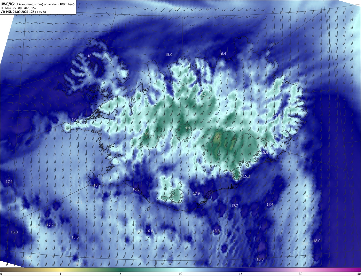Click the 1 tick on the color scale
The height and width of the screenshot is (276, 361).
tap(60, 274)
